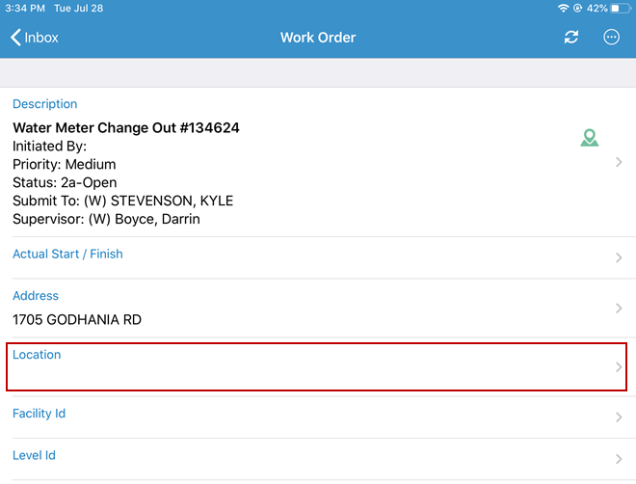636x484 pixels.
Task: Open the more options ellipsis menu
Action: click(x=611, y=38)
